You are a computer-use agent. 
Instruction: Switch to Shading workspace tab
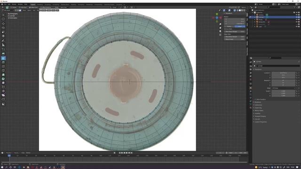[73, 4]
